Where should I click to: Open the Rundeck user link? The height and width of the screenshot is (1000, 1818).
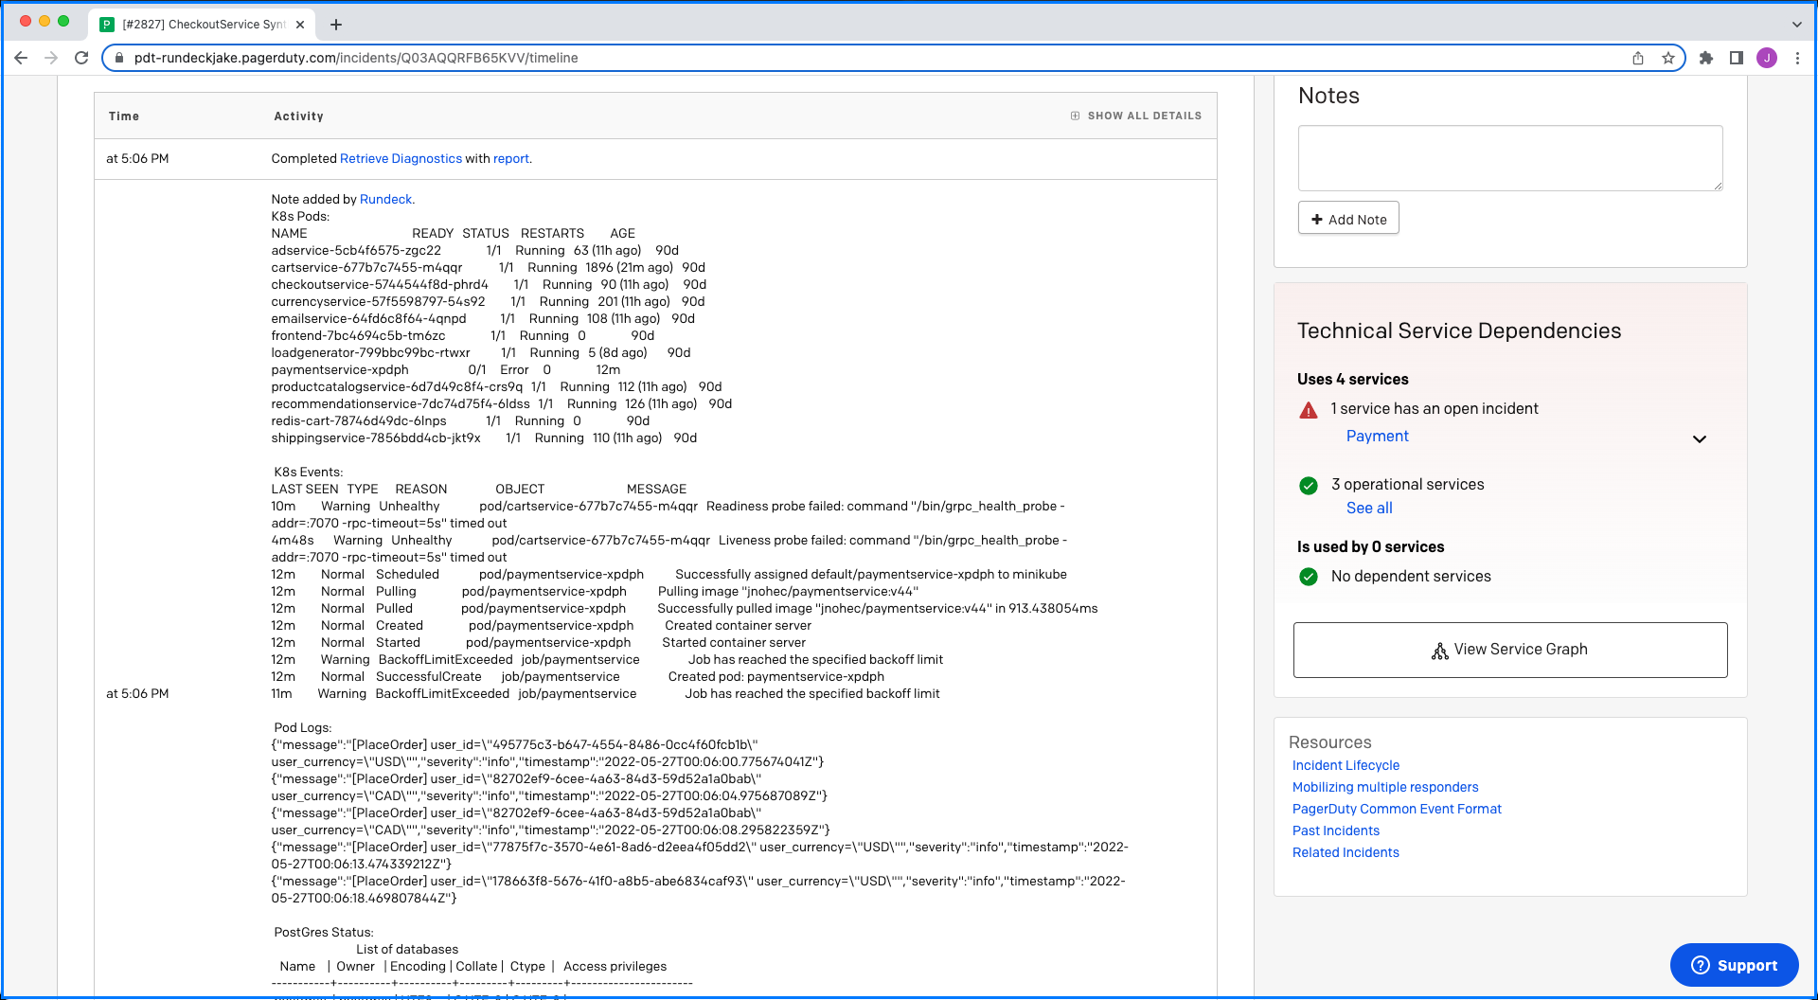(385, 199)
